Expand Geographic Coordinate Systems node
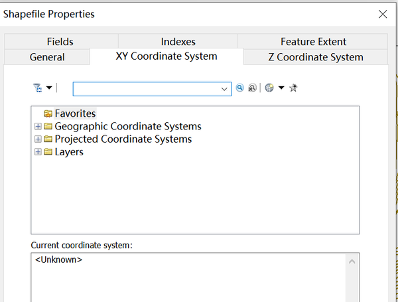 click(x=38, y=126)
